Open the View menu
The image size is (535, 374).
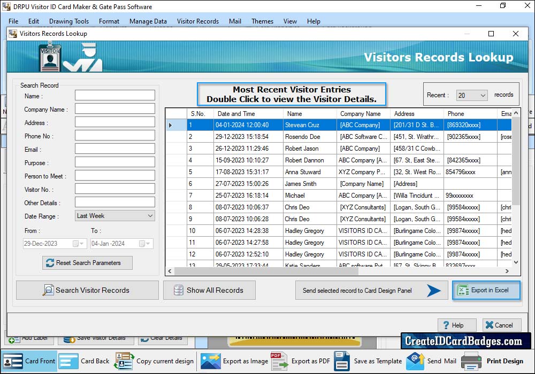pyautogui.click(x=290, y=21)
